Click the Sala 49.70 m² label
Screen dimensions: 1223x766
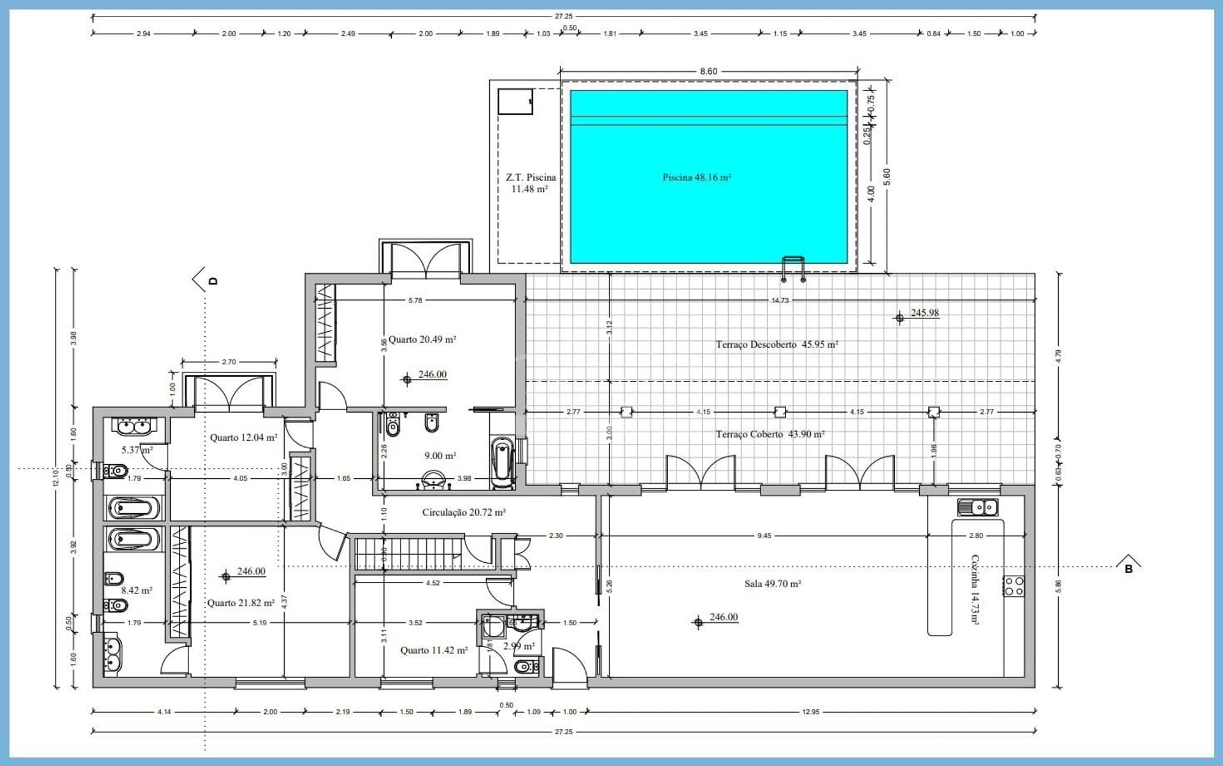(772, 583)
